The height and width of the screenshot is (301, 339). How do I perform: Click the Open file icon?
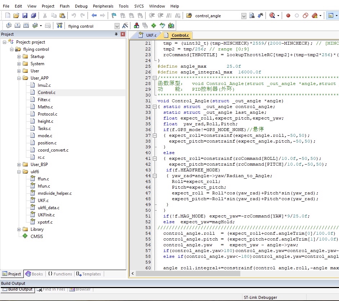16,15
